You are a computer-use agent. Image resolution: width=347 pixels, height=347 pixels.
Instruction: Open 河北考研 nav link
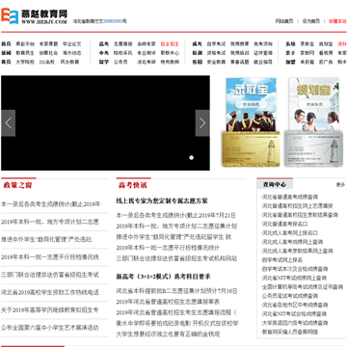(147, 62)
